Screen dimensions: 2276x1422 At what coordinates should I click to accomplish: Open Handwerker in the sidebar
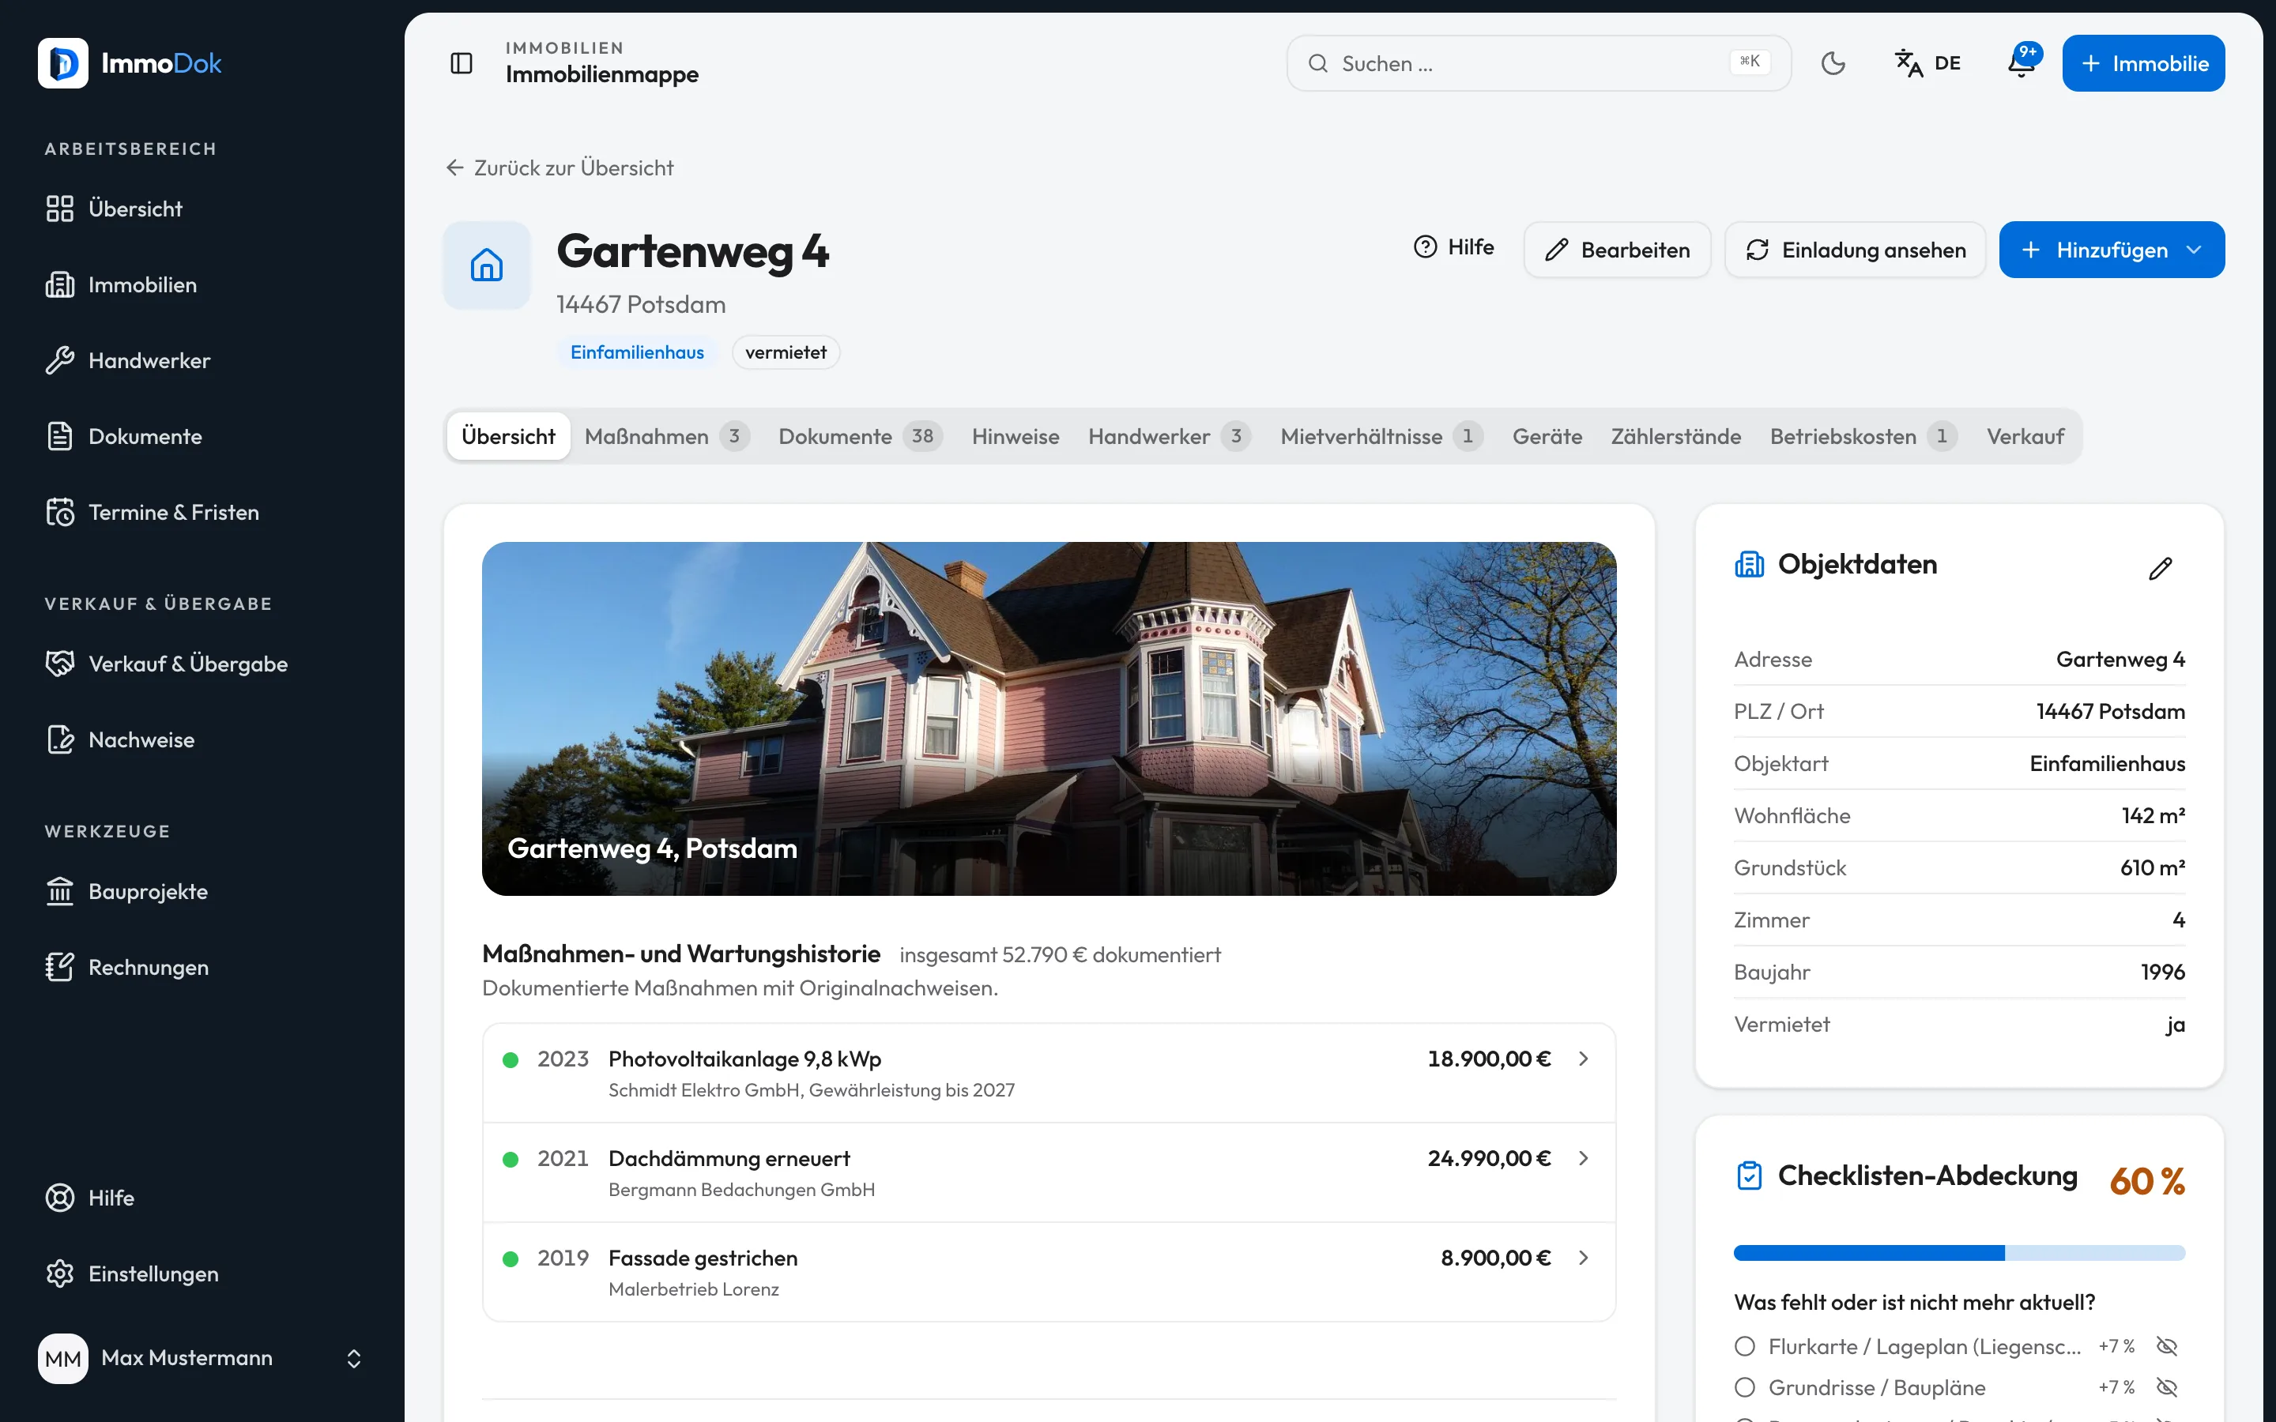202,360
